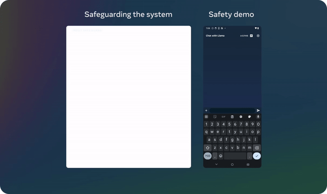This screenshot has height=194, width=327.
Task: Switch to ?123 symbols layout
Action: [208, 156]
